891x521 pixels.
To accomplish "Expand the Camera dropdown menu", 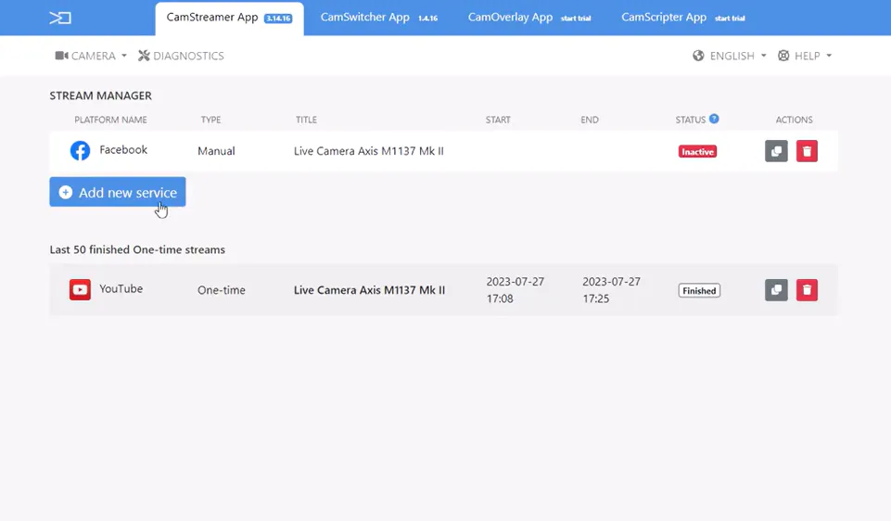I will 91,56.
